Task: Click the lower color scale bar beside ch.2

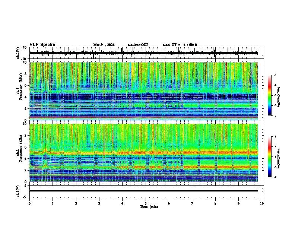Action: pos(269,157)
